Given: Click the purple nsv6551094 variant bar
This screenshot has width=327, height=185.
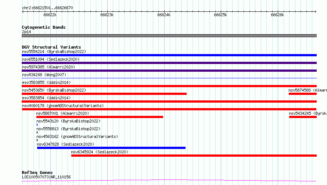Looking at the screenshot, I should pyautogui.click(x=169, y=63).
